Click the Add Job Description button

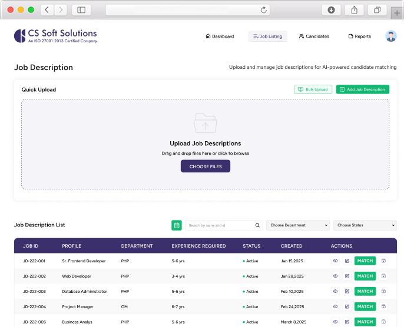362,89
